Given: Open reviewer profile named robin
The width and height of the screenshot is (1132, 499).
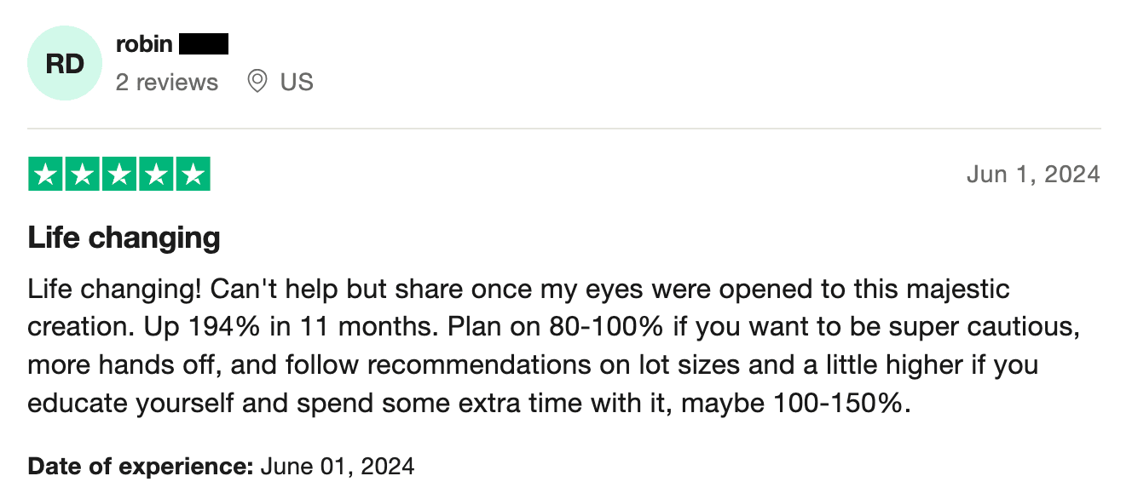Looking at the screenshot, I should click(x=144, y=43).
